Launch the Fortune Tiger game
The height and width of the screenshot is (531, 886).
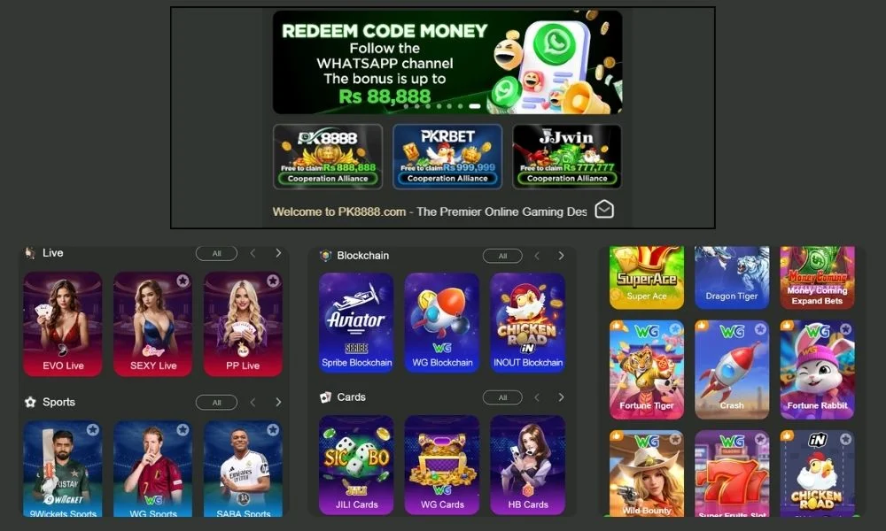pyautogui.click(x=647, y=370)
